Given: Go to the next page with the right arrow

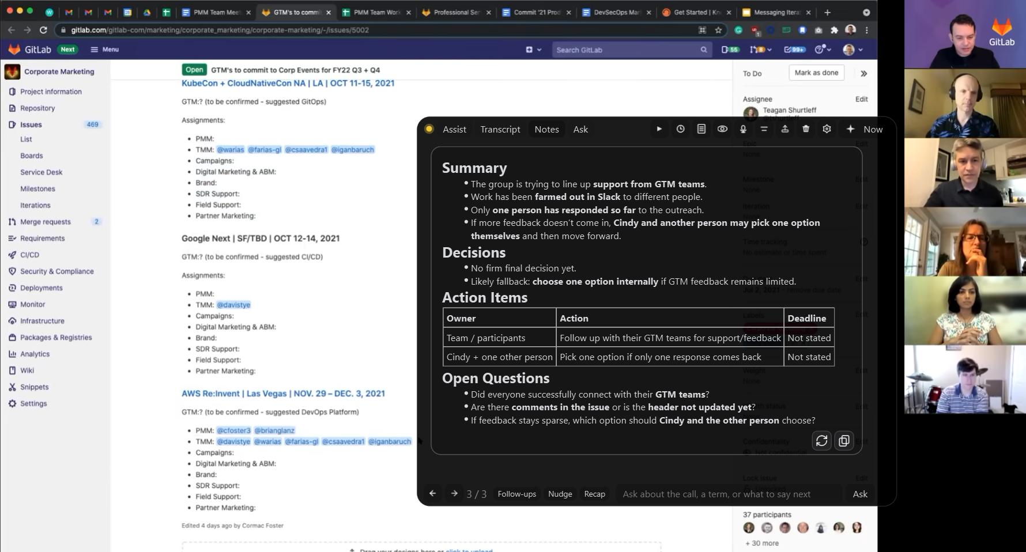Looking at the screenshot, I should pyautogui.click(x=454, y=494).
